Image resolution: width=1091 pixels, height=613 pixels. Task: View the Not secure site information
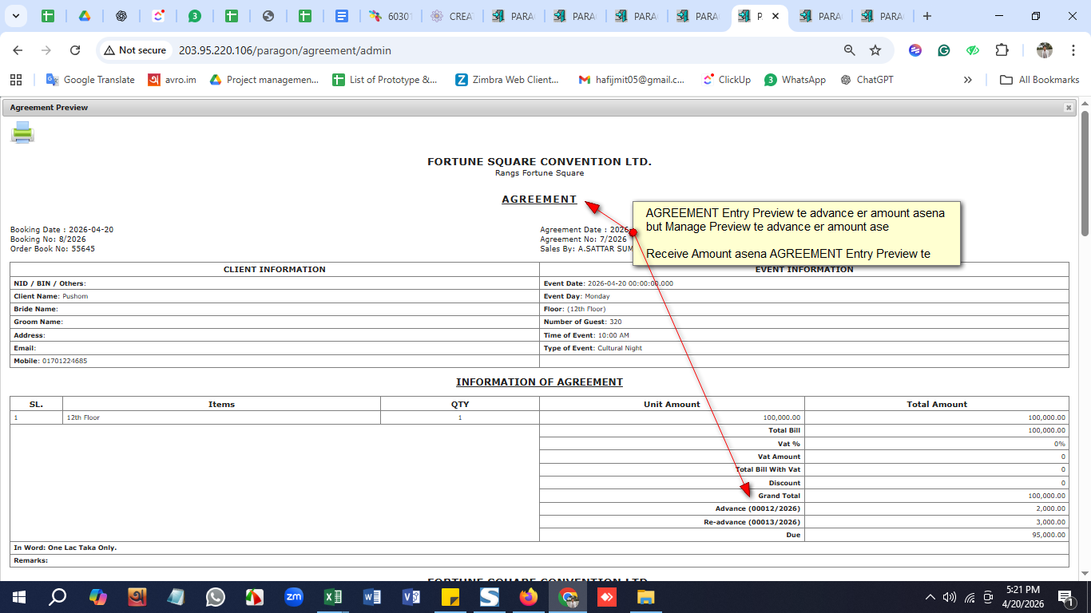[x=134, y=50]
